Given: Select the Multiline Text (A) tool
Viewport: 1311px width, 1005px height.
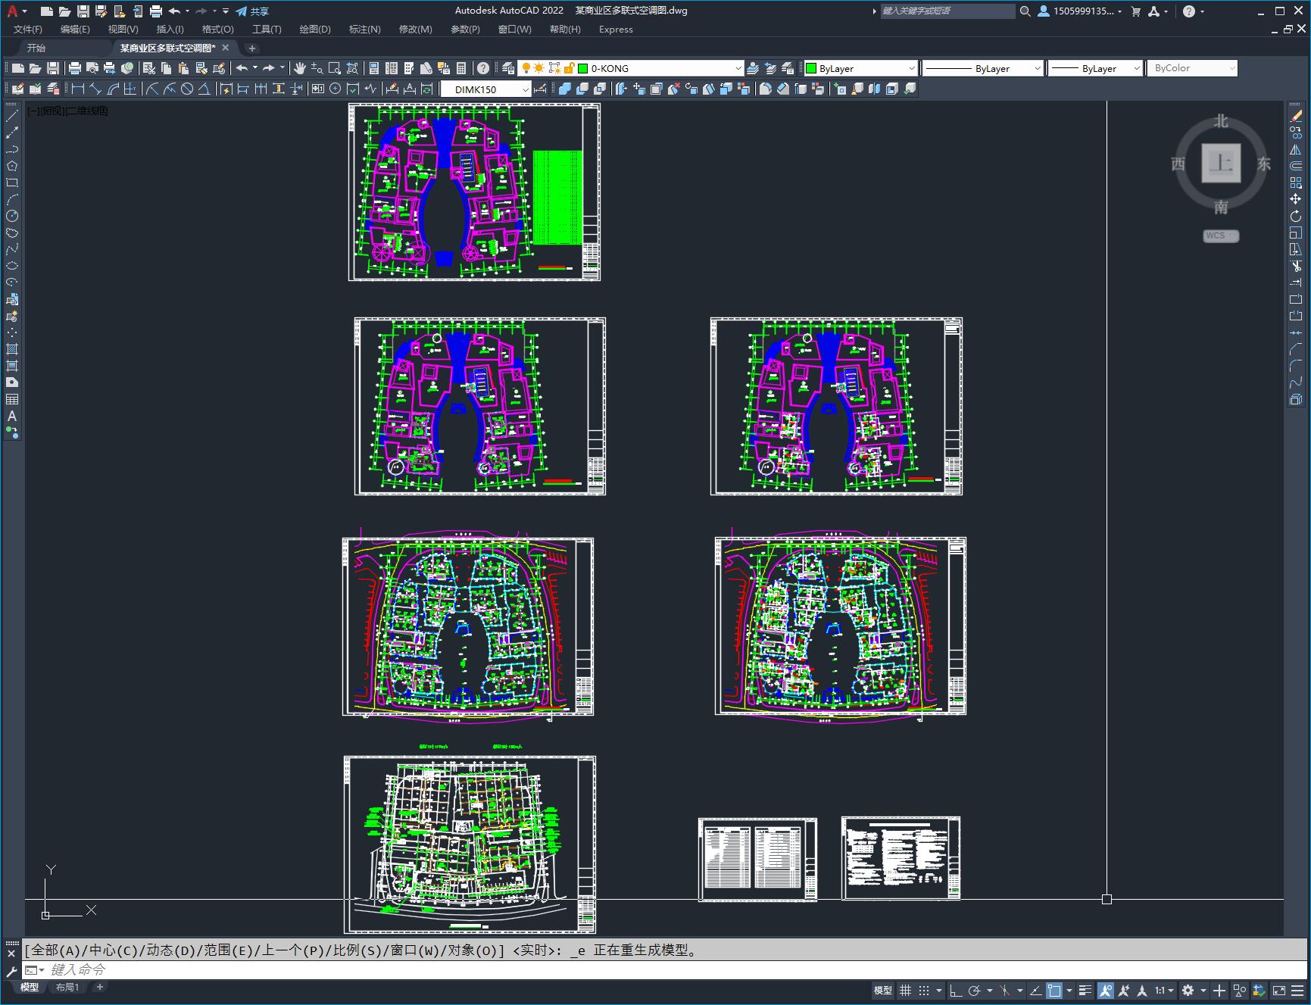Looking at the screenshot, I should [x=12, y=416].
